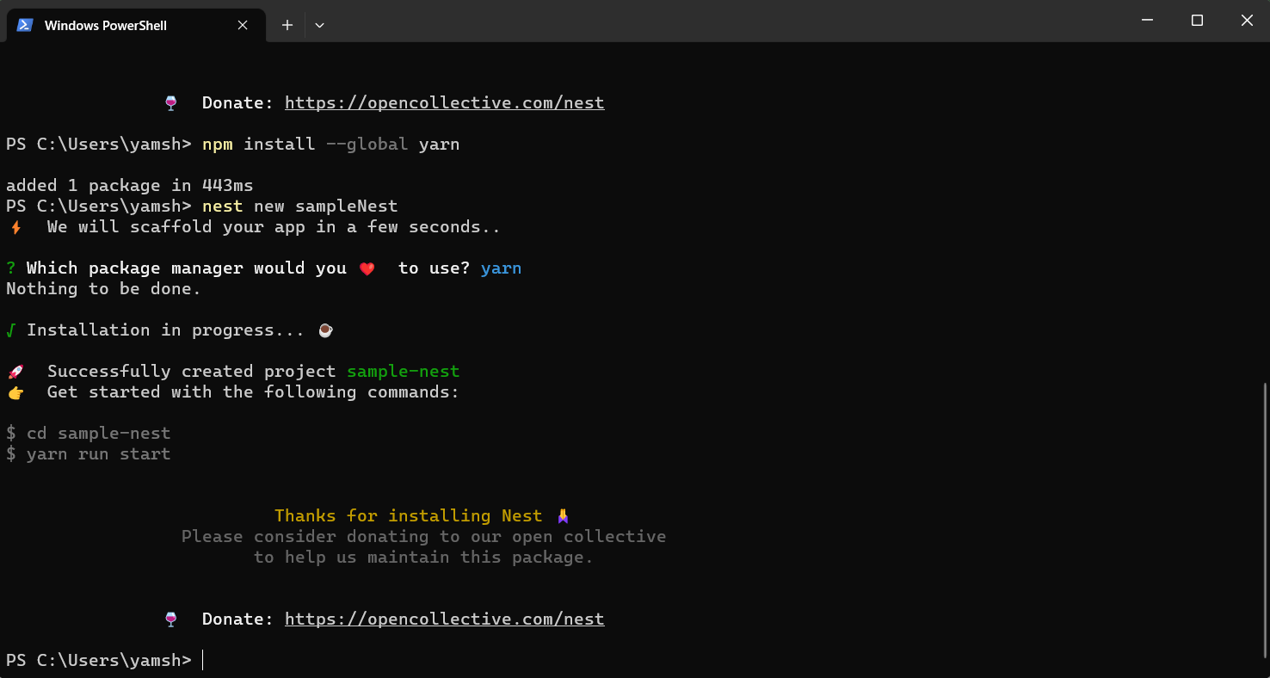Click the praying hands emoji after 'Nest'

563,516
